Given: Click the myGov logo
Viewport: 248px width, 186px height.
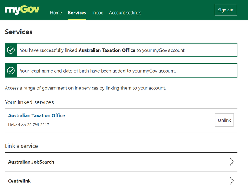Looking at the screenshot, I should pos(22,9).
